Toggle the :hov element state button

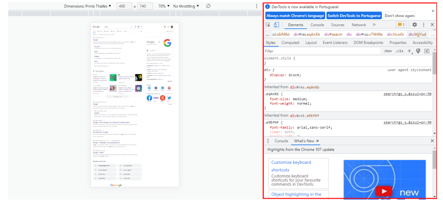(x=388, y=51)
